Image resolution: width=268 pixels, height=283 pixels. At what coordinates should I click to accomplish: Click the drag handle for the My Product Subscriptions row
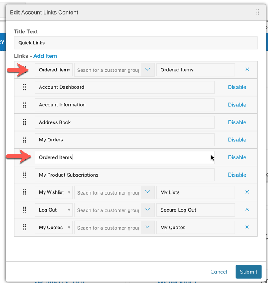[x=24, y=175]
